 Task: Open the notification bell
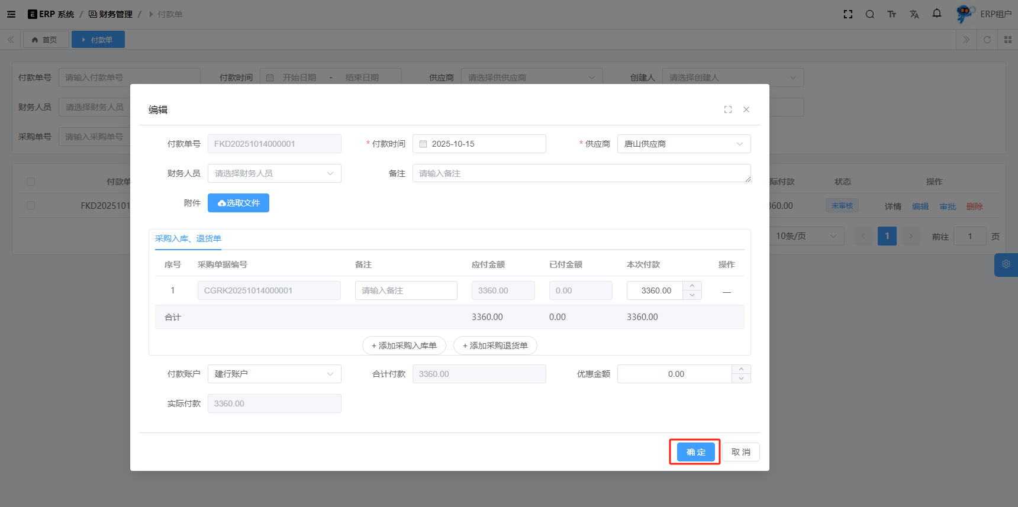pyautogui.click(x=936, y=14)
